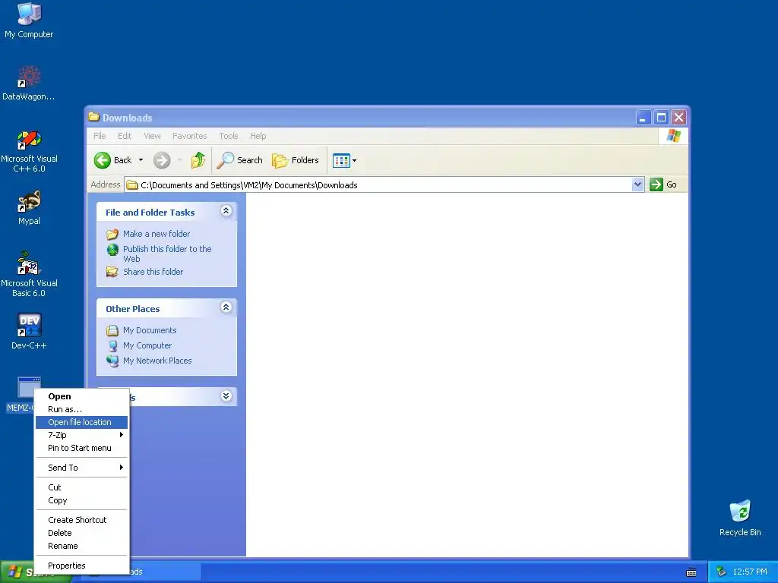Expand the Details panel chevron
This screenshot has height=583, width=778.
[x=226, y=395]
